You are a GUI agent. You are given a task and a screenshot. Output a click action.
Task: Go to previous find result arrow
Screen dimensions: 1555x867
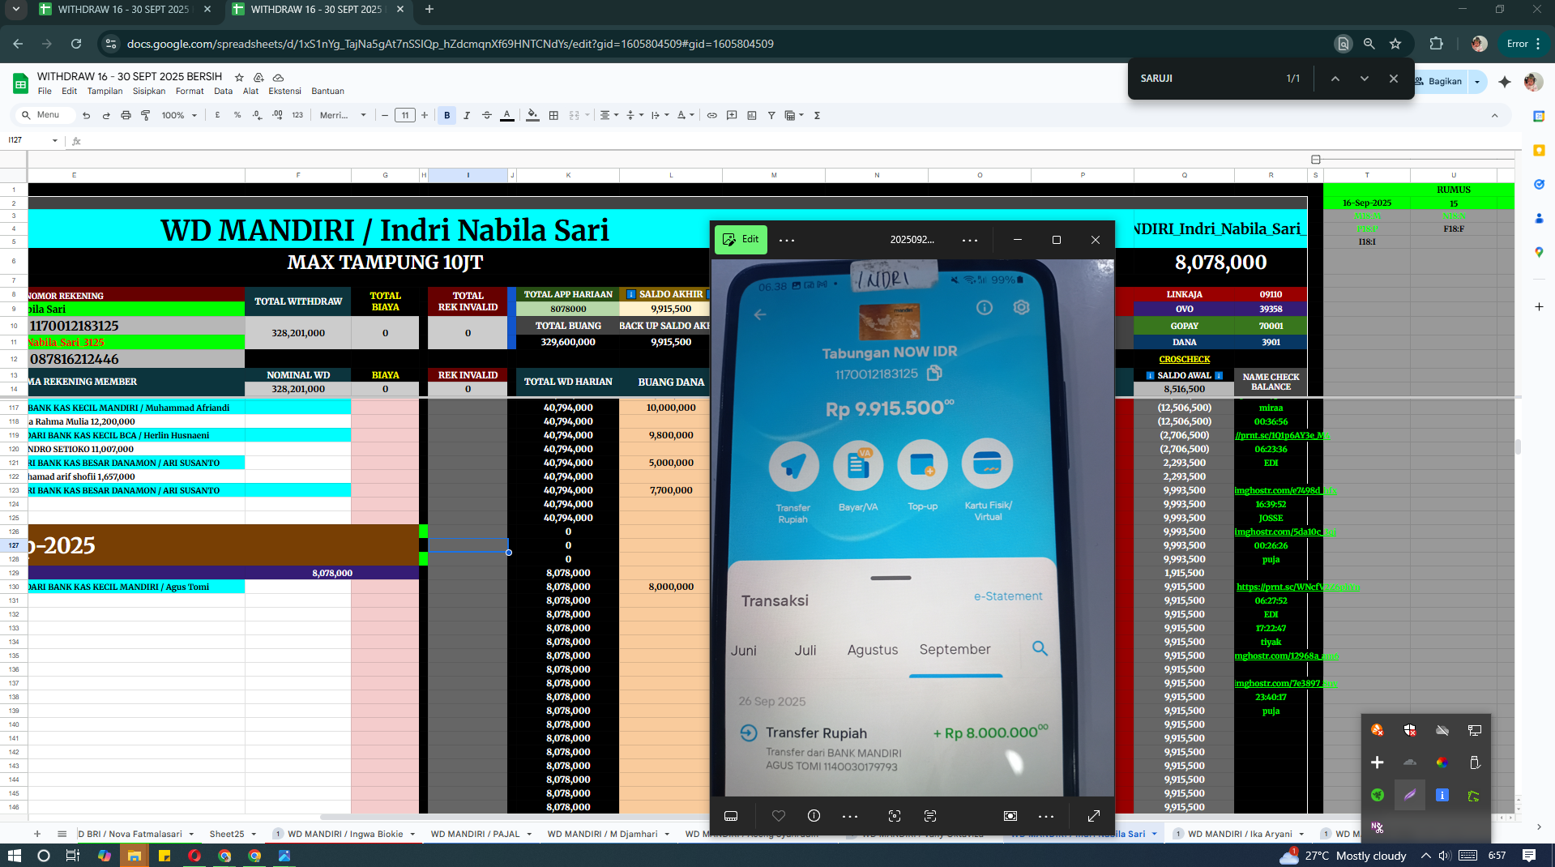(1335, 79)
